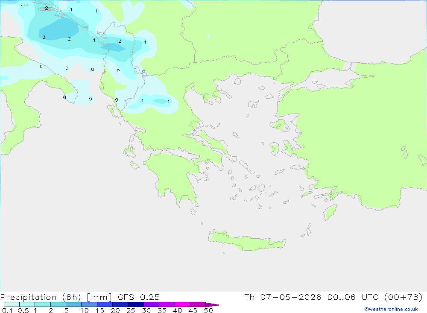Click the legend label '45'
Screen dimensions: 427x313
click(x=193, y=310)
